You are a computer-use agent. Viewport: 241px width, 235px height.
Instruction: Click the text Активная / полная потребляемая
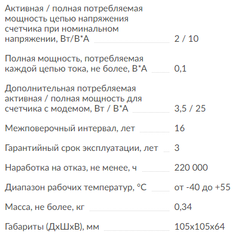[x=74, y=9]
